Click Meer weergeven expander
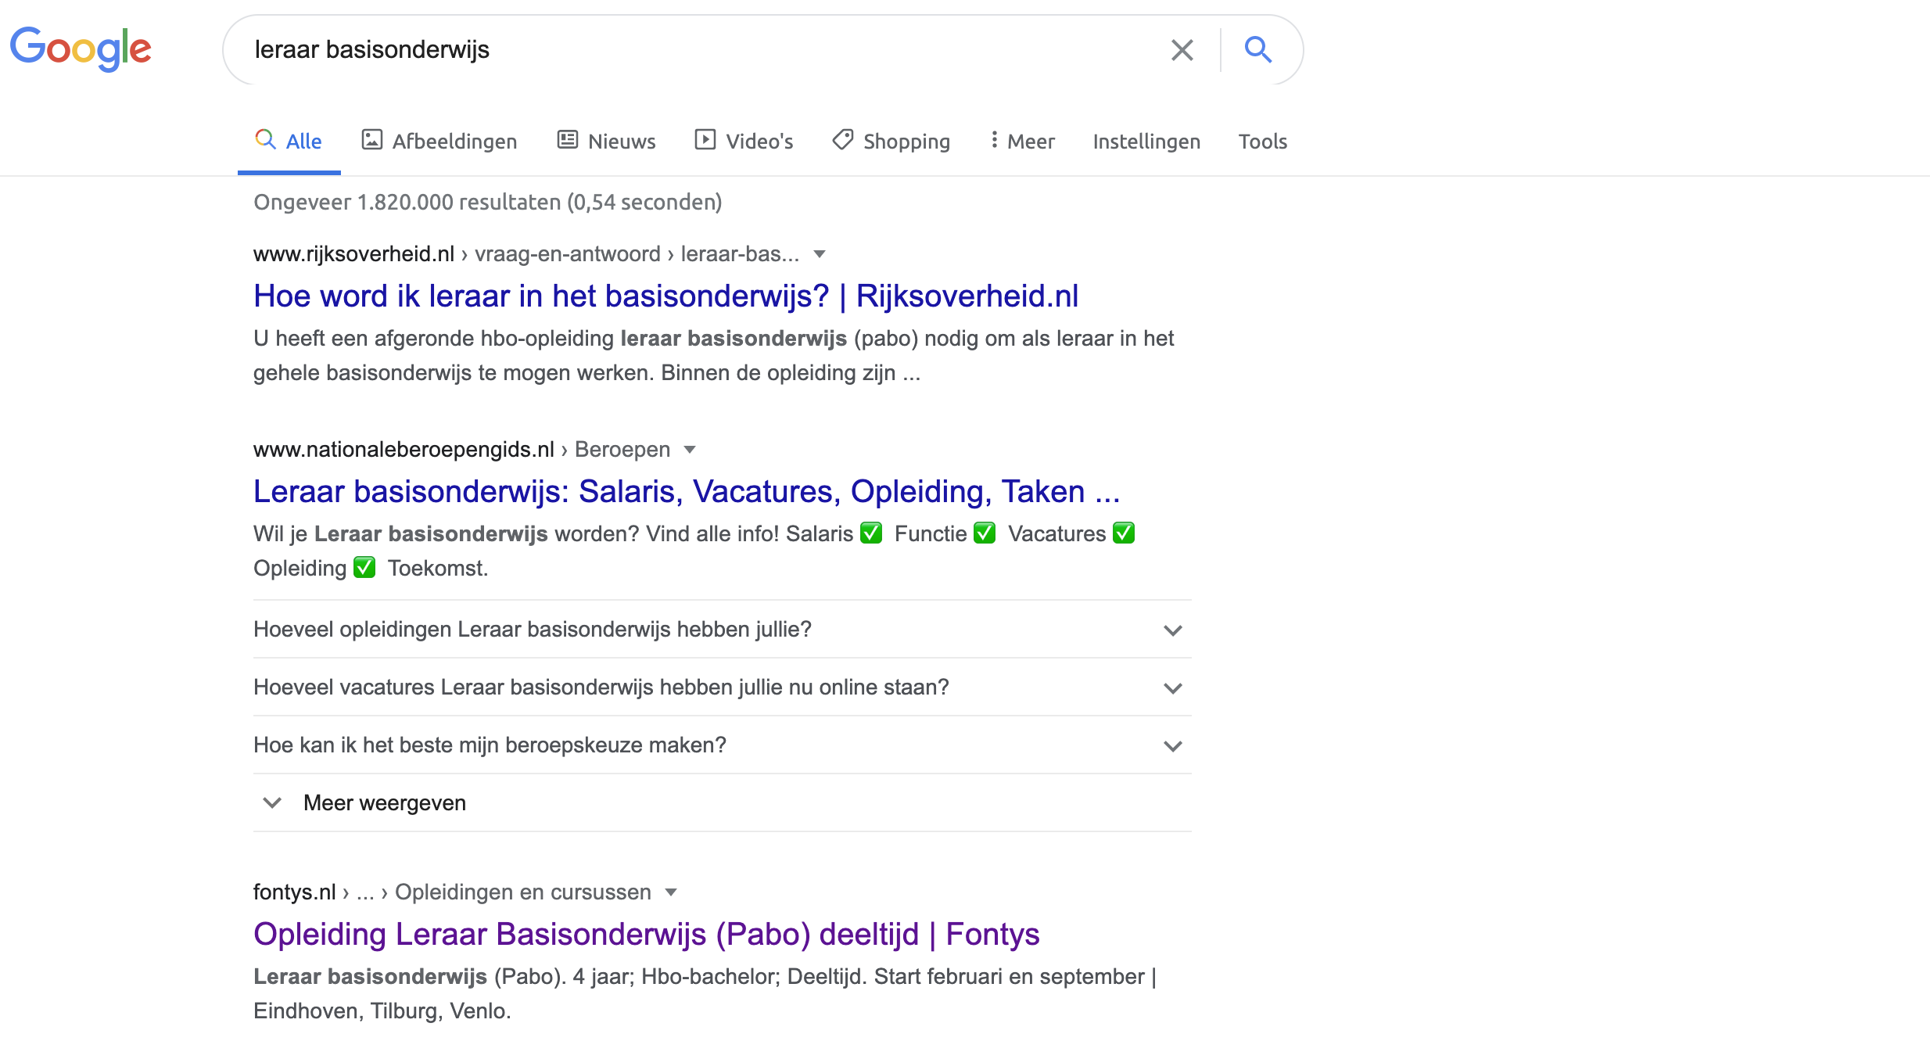 [722, 803]
